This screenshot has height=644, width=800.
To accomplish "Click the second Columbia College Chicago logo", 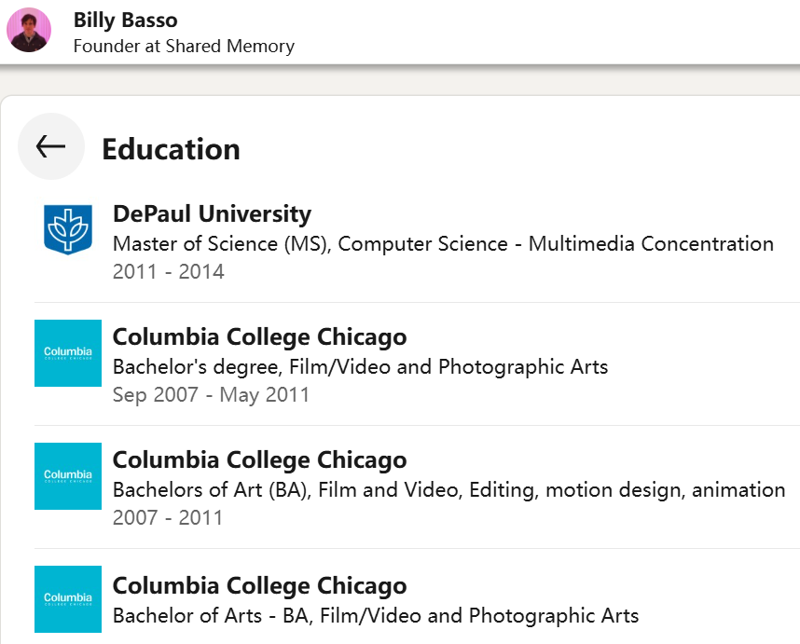I will coord(68,475).
